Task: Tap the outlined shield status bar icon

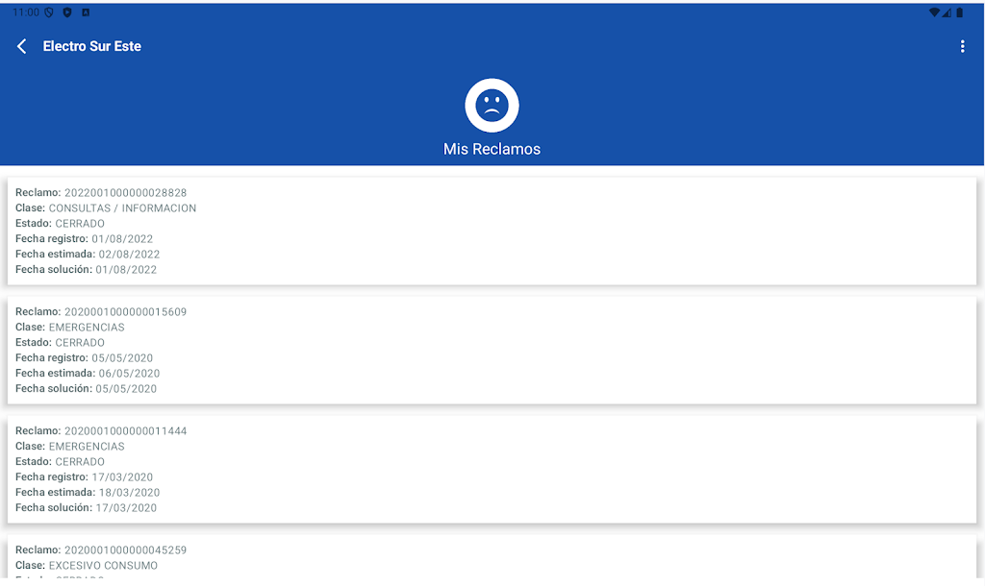Action: pos(48,12)
